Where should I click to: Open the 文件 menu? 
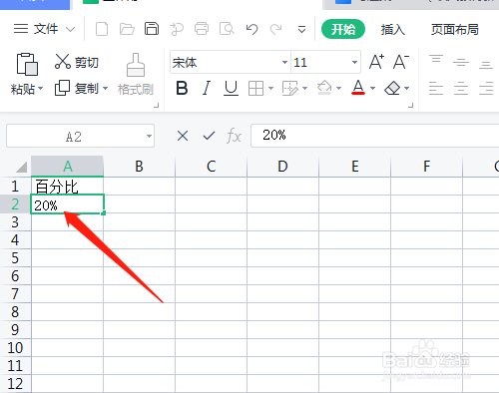[36, 29]
